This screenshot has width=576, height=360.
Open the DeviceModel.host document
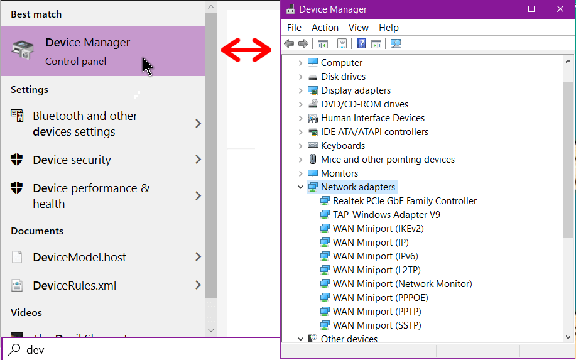(103, 257)
